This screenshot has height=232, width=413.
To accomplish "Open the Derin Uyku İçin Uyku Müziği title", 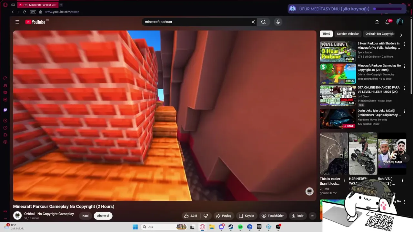I will pos(379,113).
